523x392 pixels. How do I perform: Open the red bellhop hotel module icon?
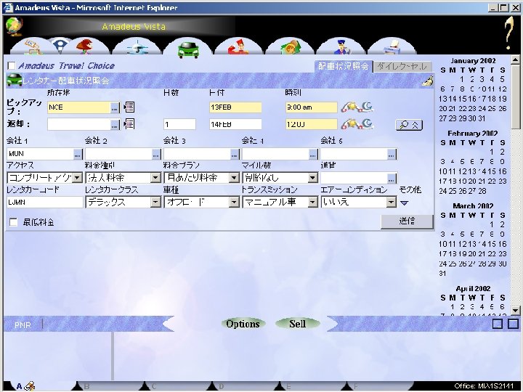coord(239,46)
